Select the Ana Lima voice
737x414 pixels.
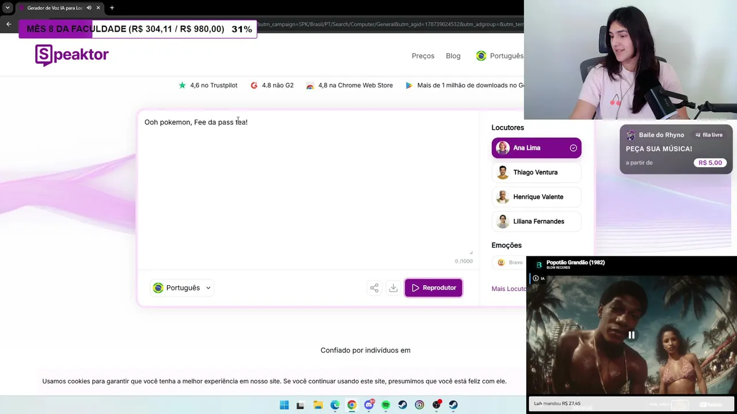[x=537, y=148]
